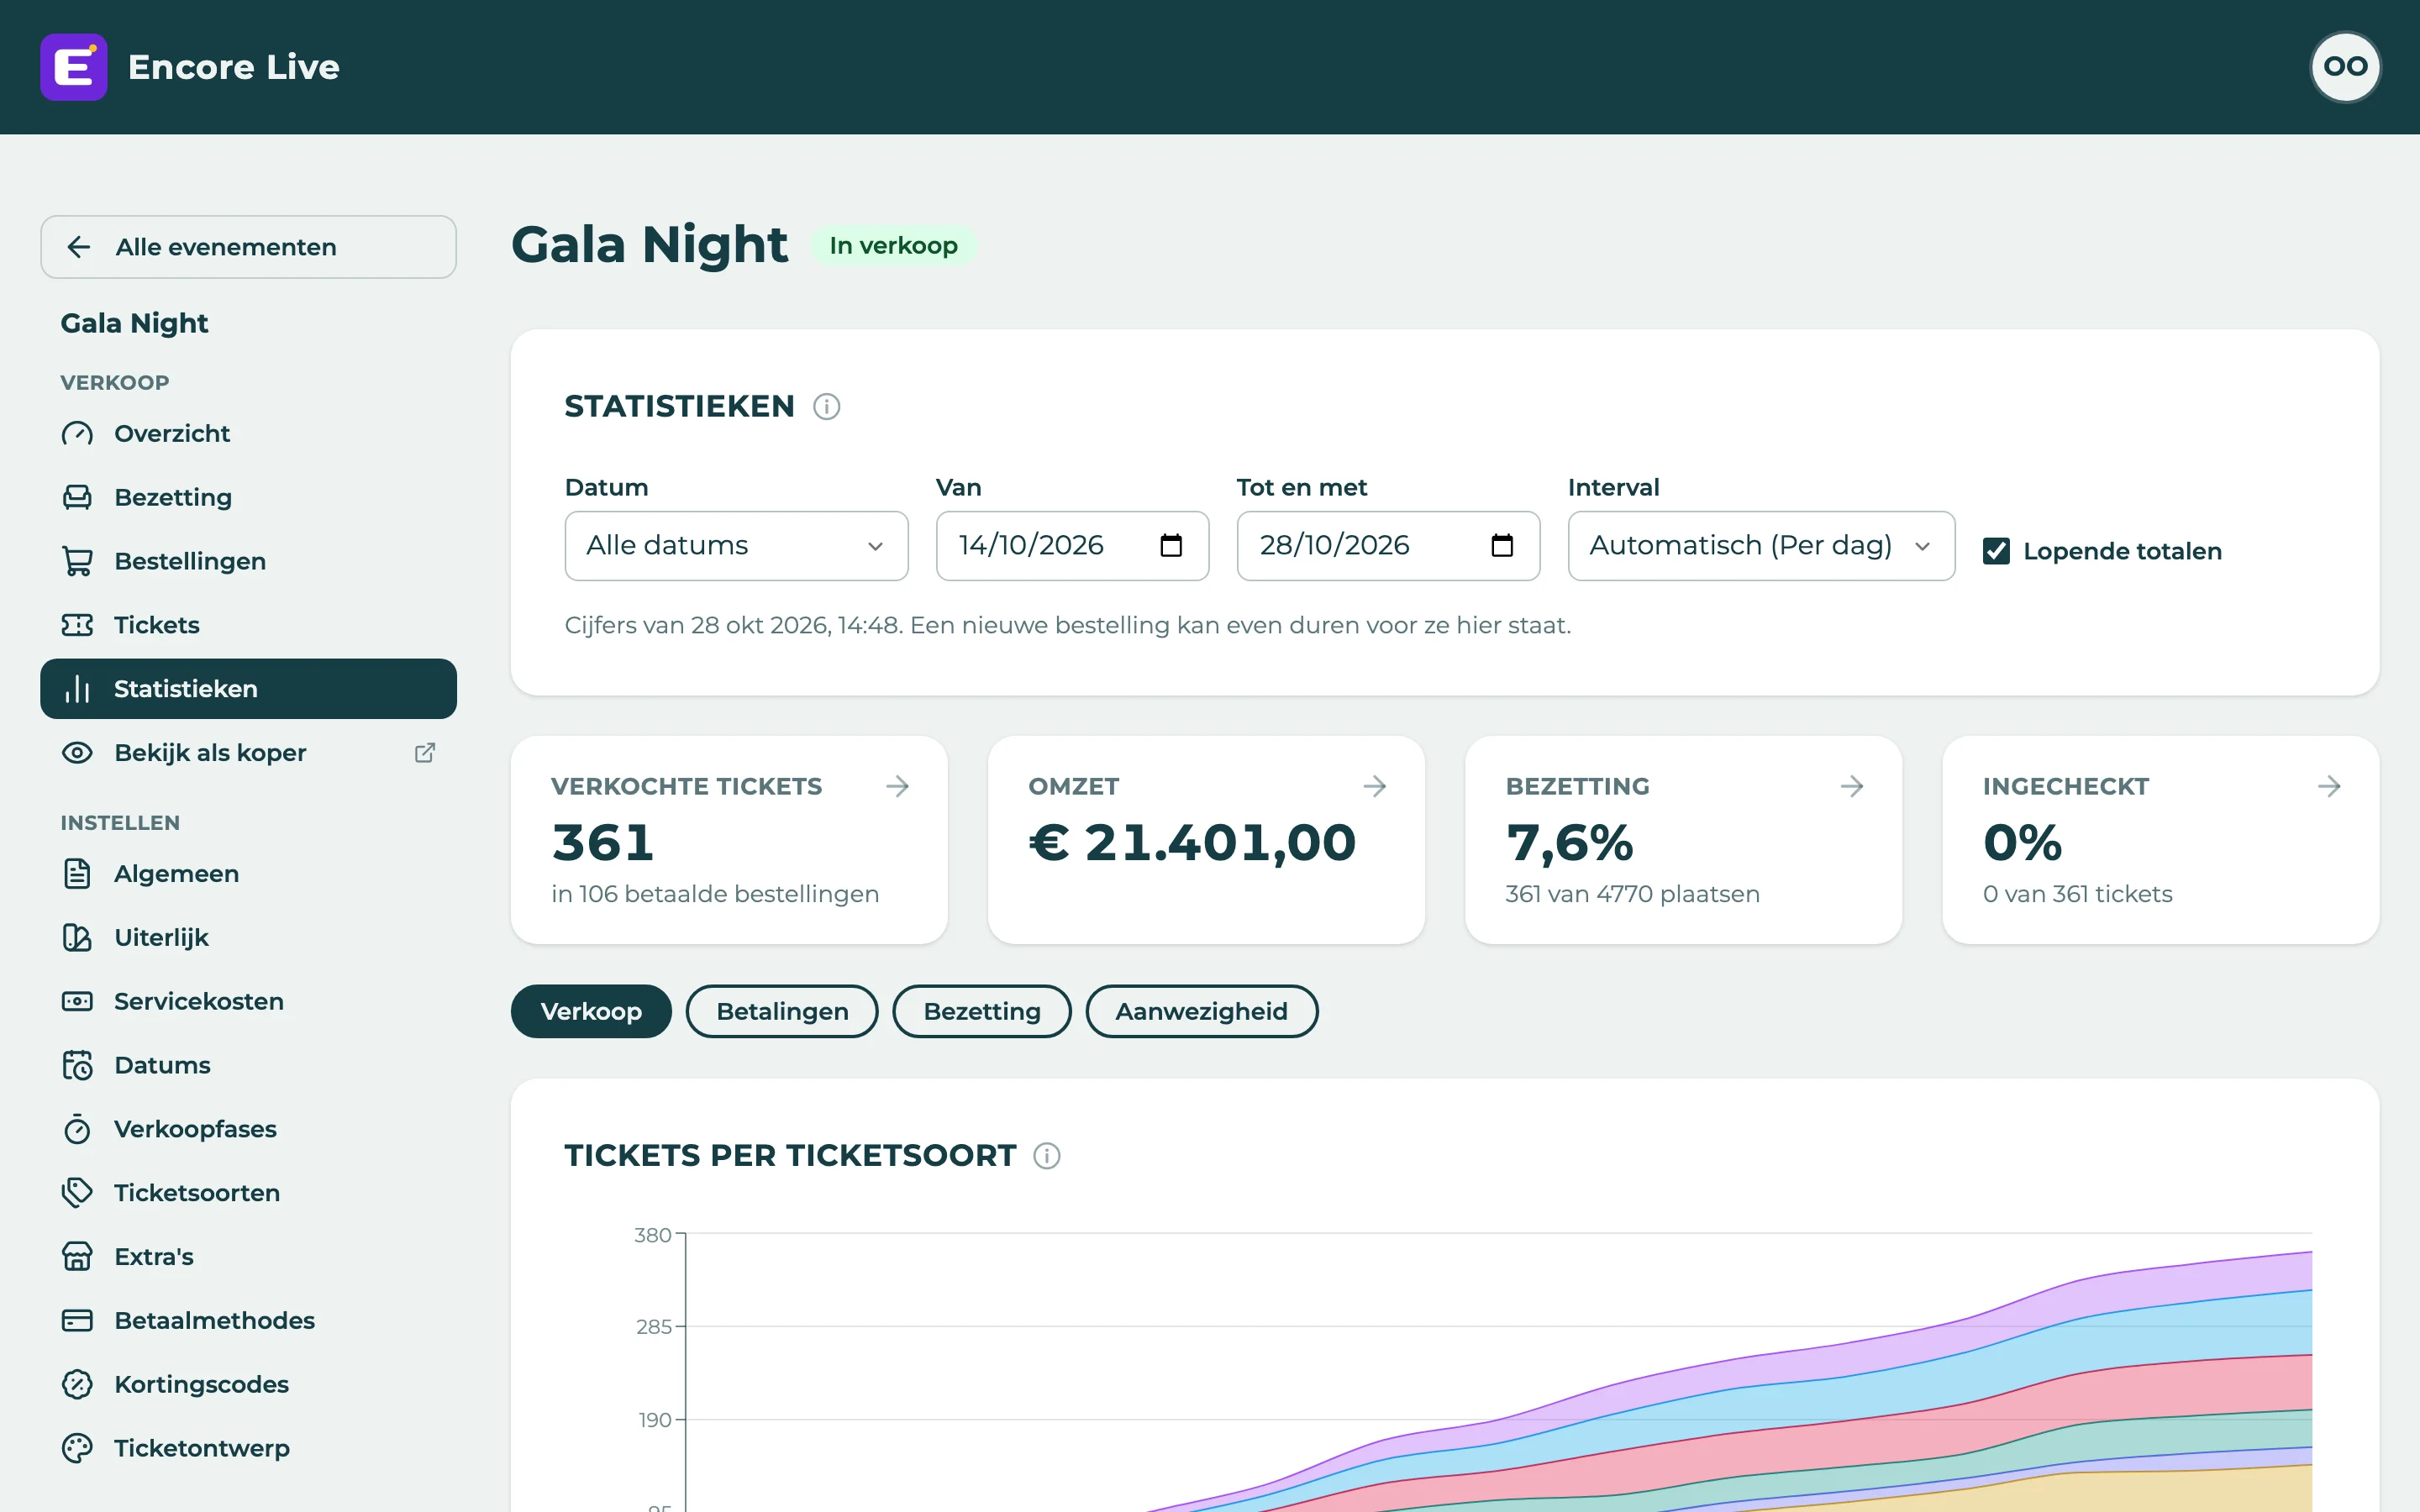
Task: Click the Betaalmethodes card icon
Action: pos(77,1320)
